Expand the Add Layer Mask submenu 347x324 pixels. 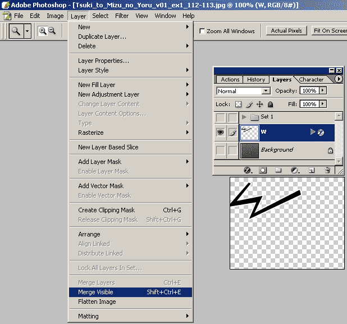(x=130, y=162)
